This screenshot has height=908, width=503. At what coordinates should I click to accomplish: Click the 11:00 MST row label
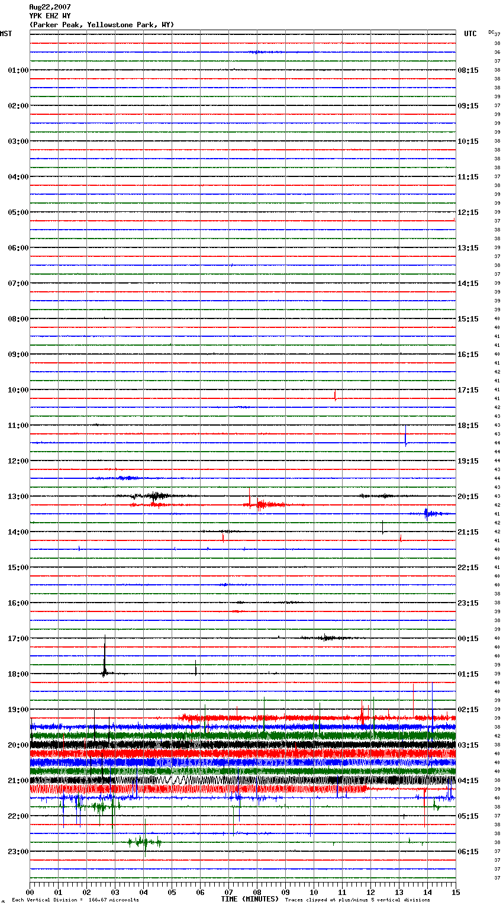[x=18, y=426]
